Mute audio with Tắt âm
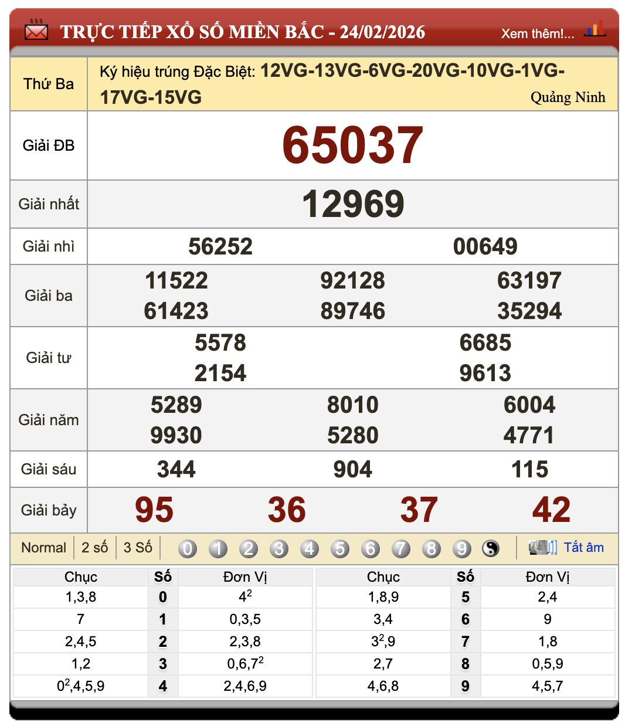 [x=585, y=547]
